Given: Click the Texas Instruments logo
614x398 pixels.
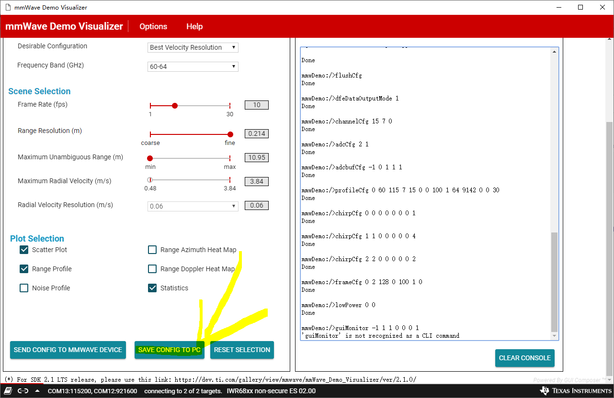Looking at the screenshot, I should pos(575,391).
